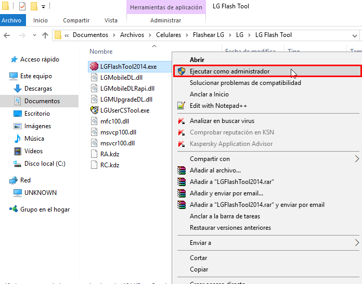
Task: Click the Kaspersky icon beside Analizar en buscar virus
Action: point(182,121)
